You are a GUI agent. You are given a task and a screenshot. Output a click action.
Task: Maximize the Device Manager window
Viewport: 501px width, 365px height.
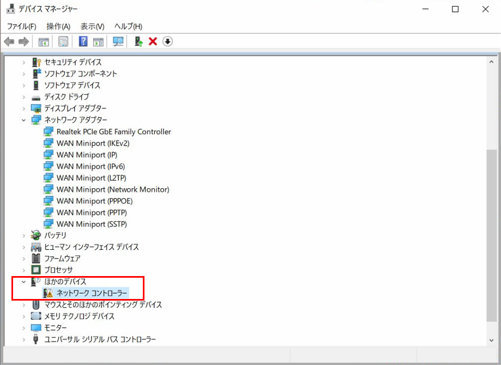[455, 9]
